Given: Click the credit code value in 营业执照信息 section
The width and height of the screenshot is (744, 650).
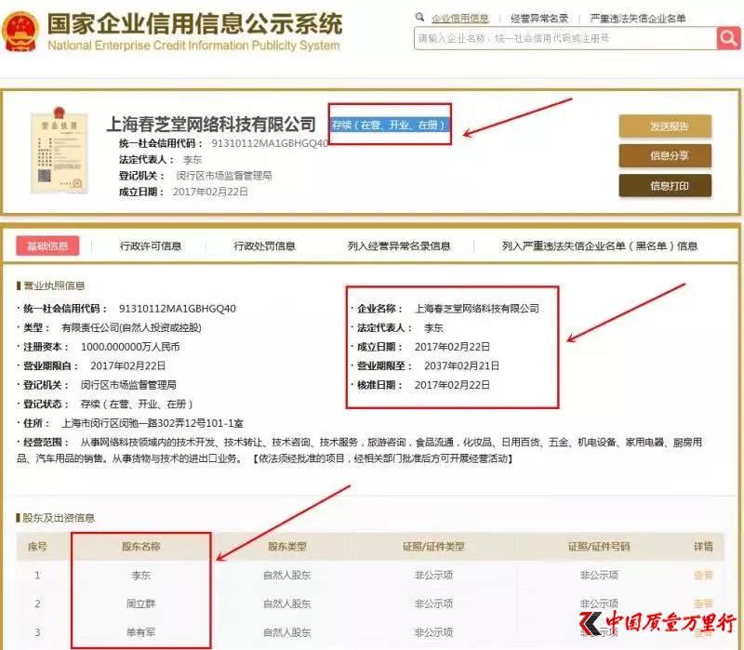Looking at the screenshot, I should point(178,309).
